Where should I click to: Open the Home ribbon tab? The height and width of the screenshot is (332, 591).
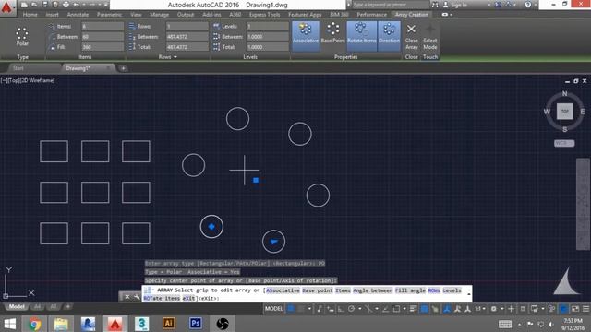tap(30, 15)
